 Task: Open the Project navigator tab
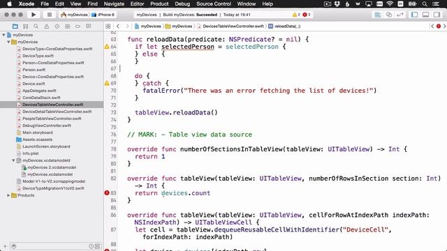tap(15, 26)
